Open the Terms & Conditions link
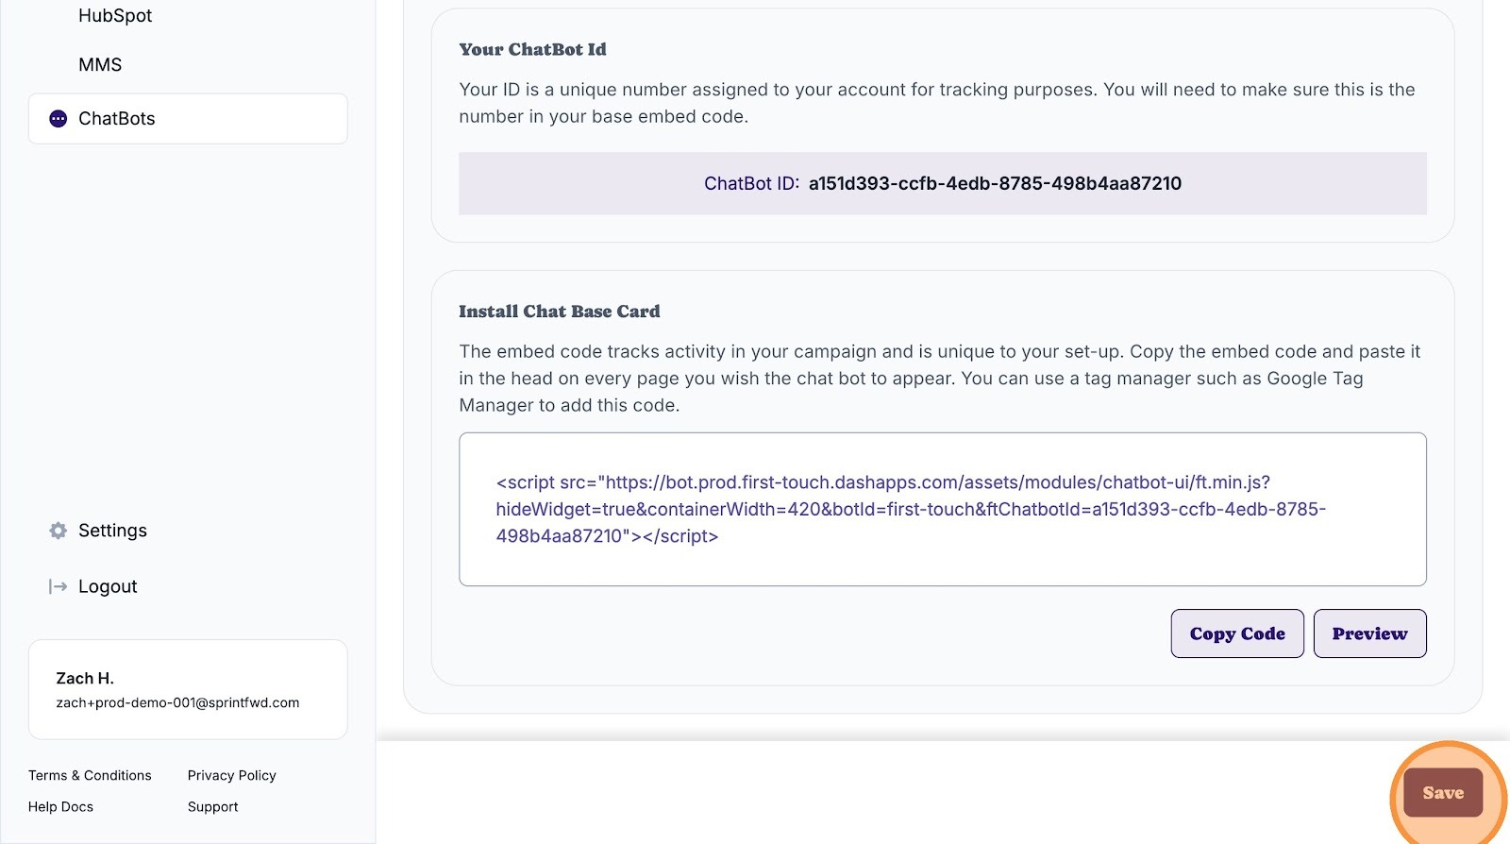The image size is (1510, 844). (90, 776)
